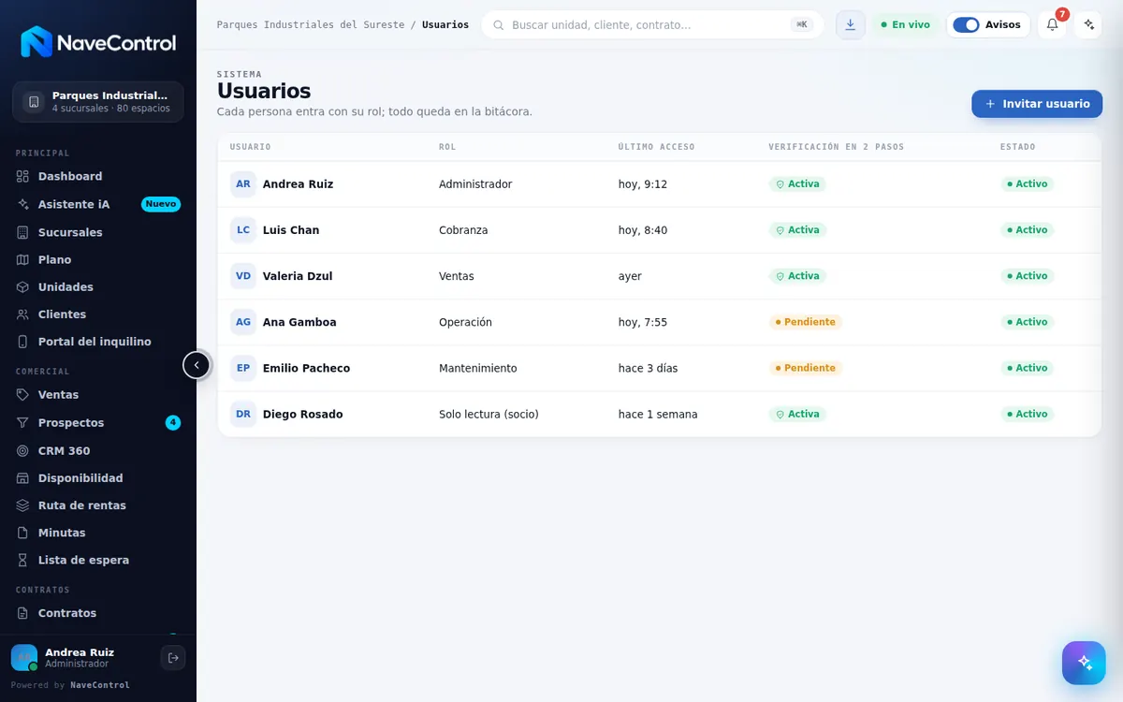Click the Minutas document icon

click(23, 533)
